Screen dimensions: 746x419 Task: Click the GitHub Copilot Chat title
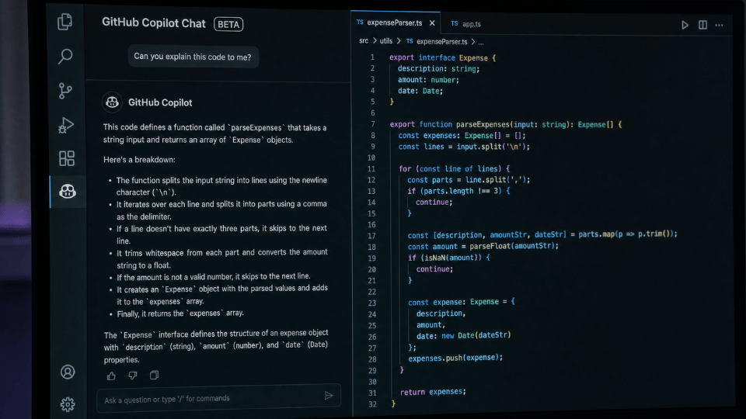pyautogui.click(x=154, y=23)
